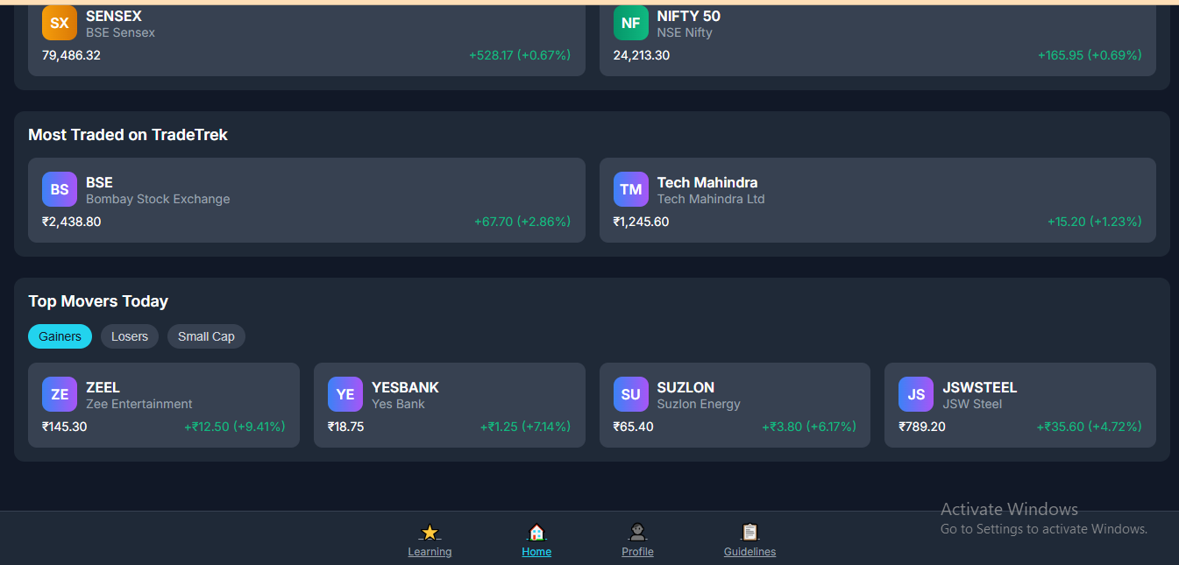Click ZEEL price ₹145.30

pos(65,427)
